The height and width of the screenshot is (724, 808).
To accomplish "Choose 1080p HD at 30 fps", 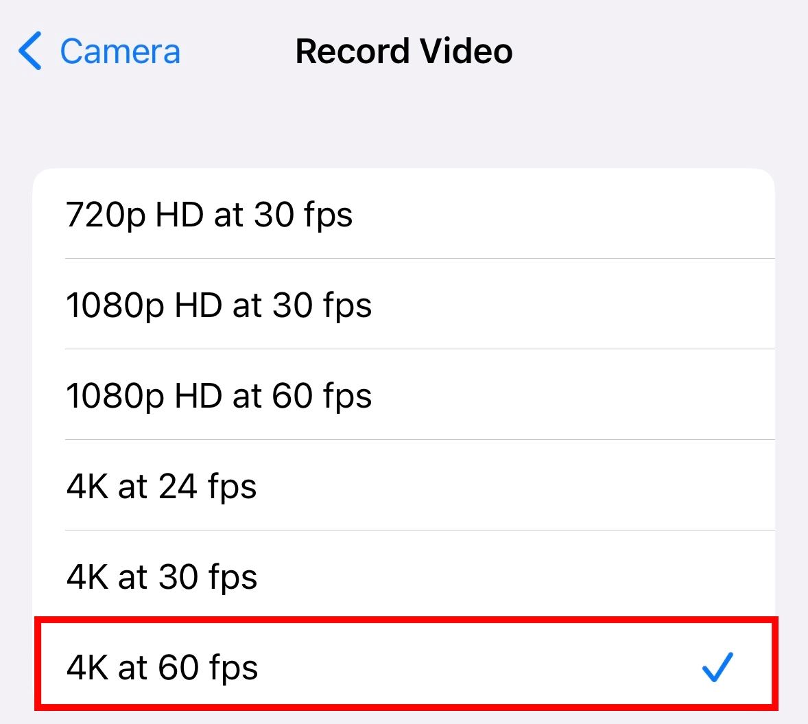I will (x=403, y=305).
